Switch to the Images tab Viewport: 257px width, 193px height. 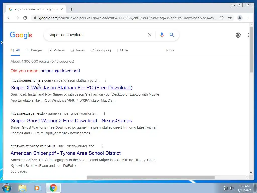pos(34,50)
